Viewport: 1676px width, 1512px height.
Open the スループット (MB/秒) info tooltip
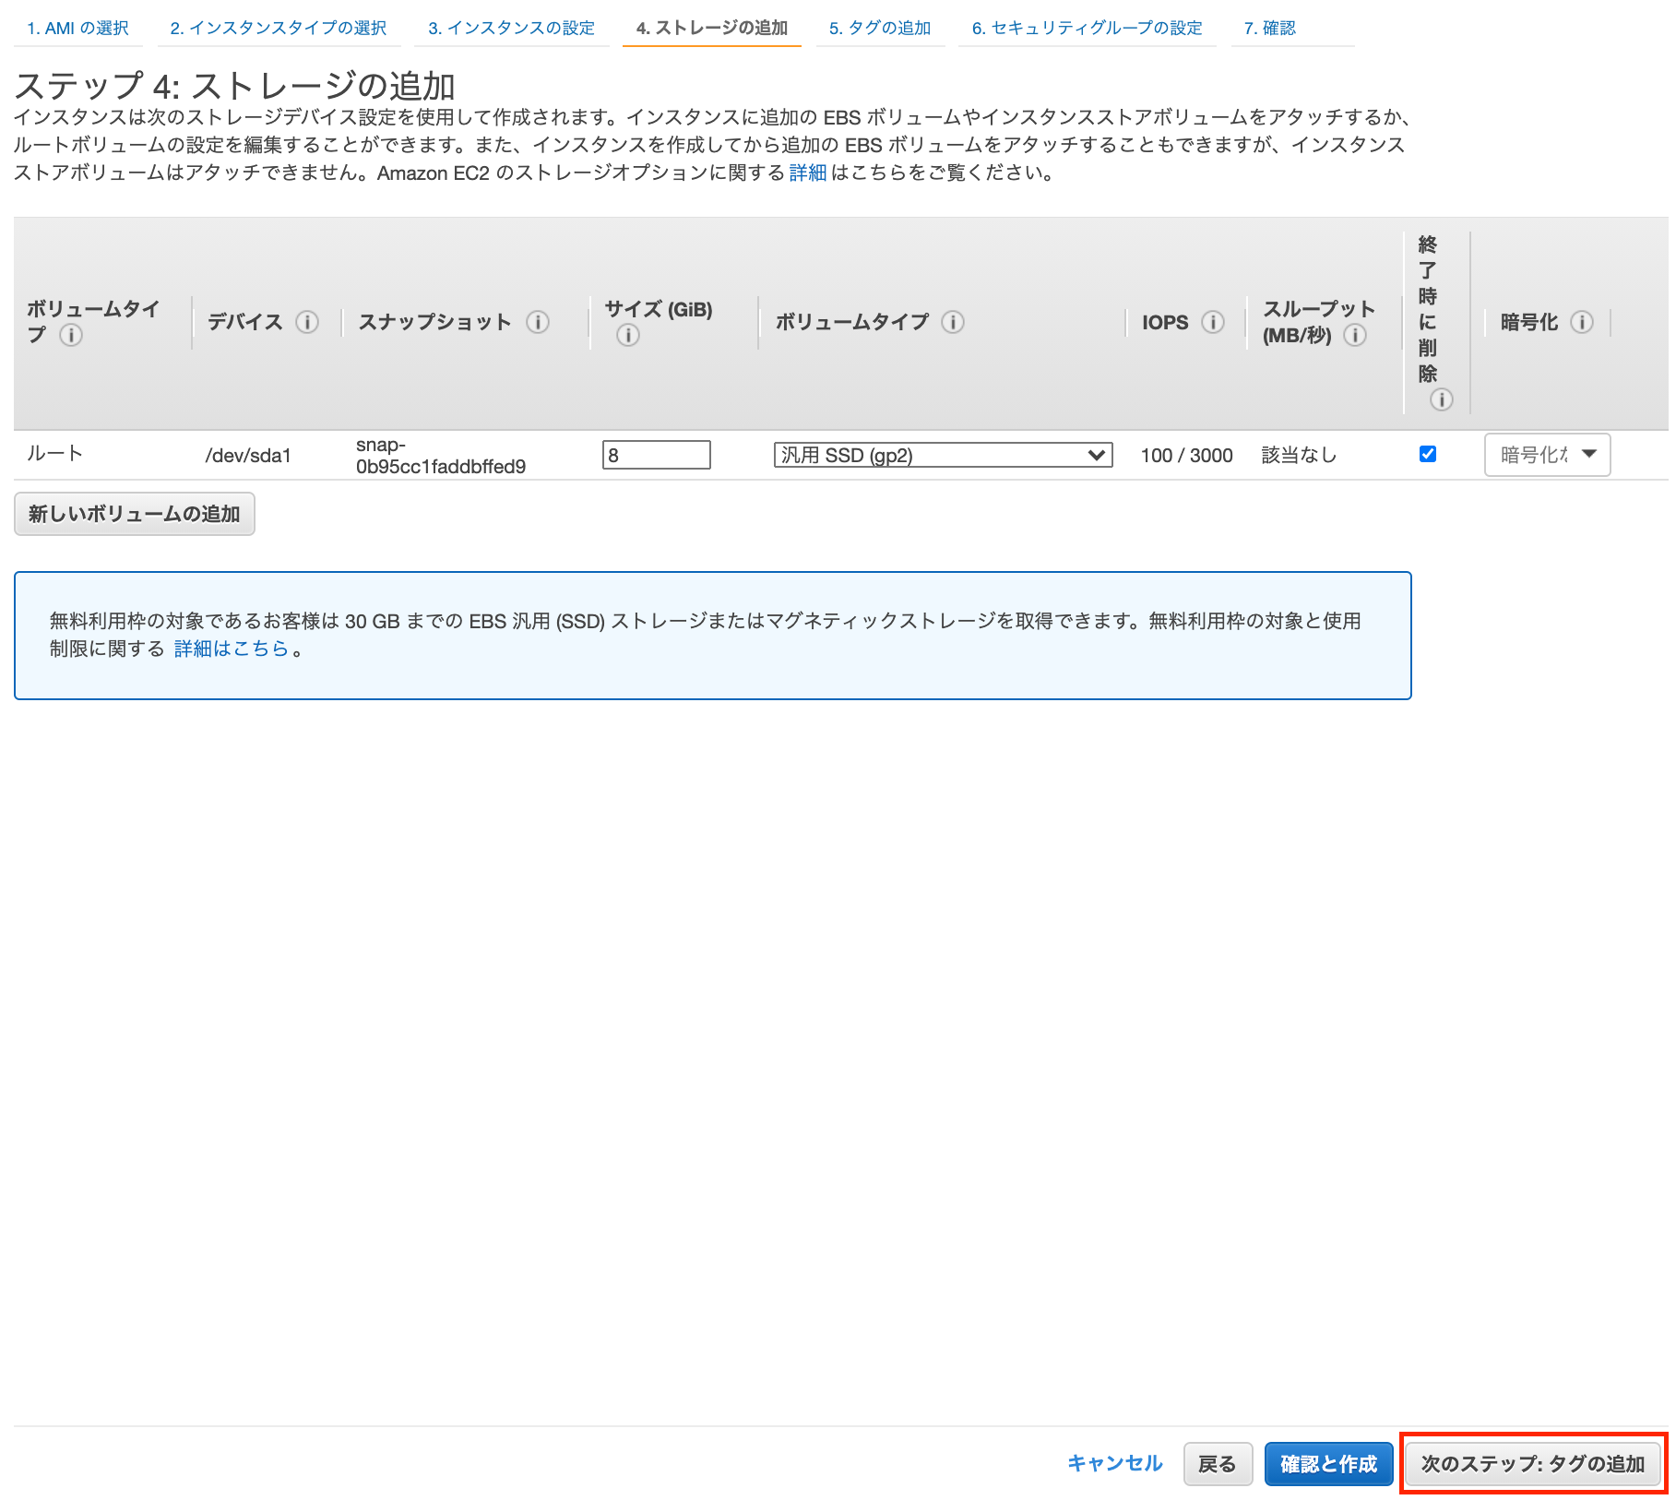1356,336
